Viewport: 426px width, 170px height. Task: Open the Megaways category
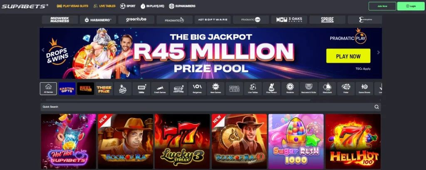coord(234,89)
